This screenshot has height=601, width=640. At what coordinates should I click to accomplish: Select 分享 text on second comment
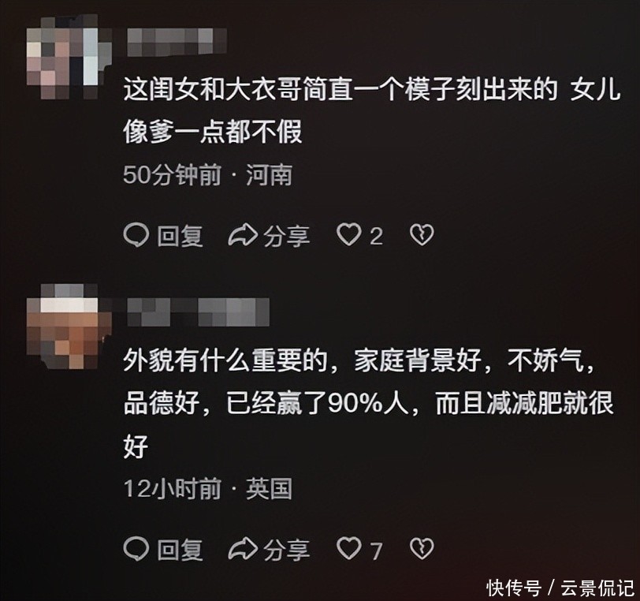[286, 549]
